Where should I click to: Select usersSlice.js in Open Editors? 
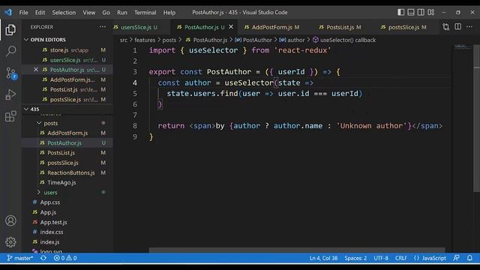click(67, 60)
